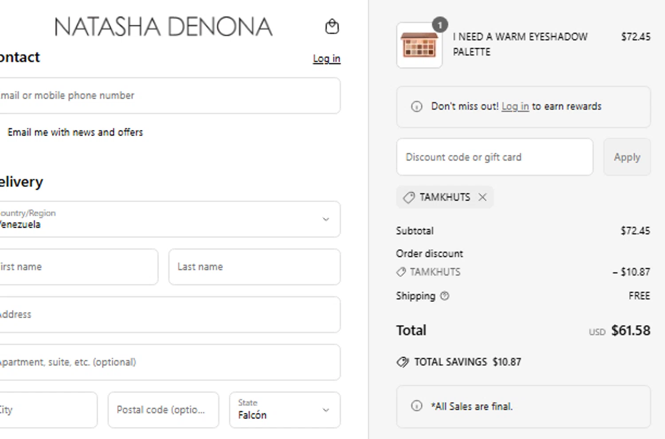Viewport: 665px width, 439px height.
Task: Click the TOTAL SAVINGS $10.87 text
Action: pyautogui.click(x=468, y=362)
